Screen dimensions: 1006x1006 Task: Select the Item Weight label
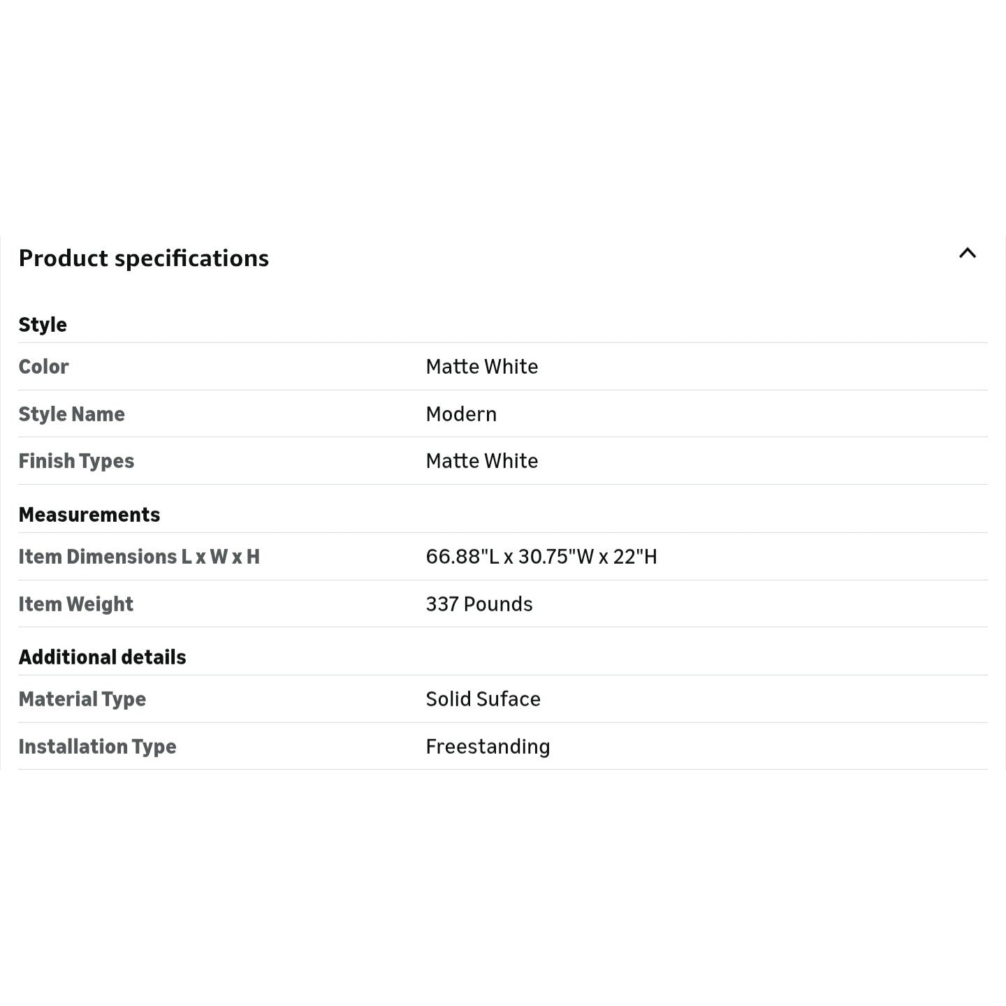(x=75, y=604)
